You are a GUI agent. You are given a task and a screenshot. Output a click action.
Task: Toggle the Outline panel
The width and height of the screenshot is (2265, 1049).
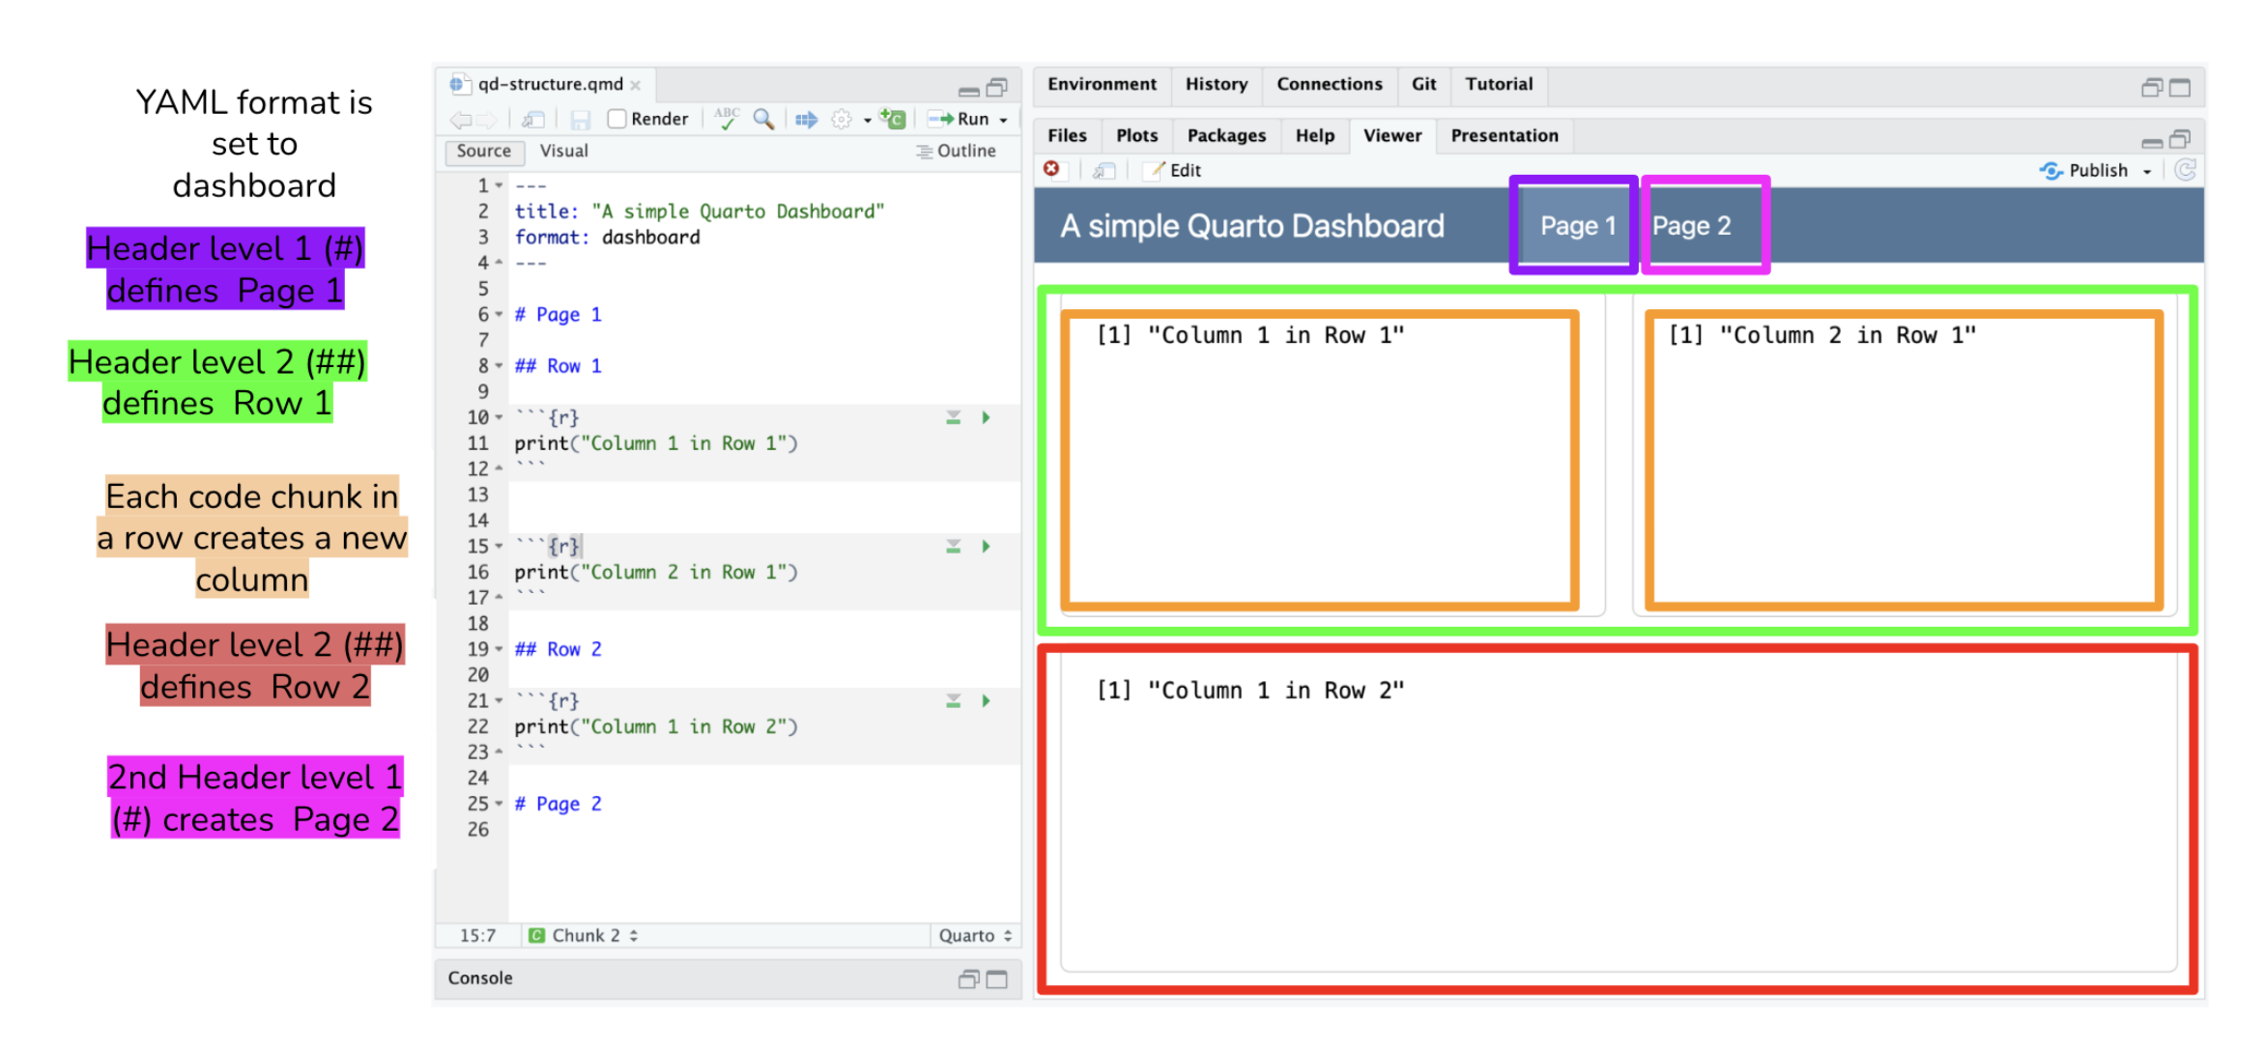(x=956, y=151)
